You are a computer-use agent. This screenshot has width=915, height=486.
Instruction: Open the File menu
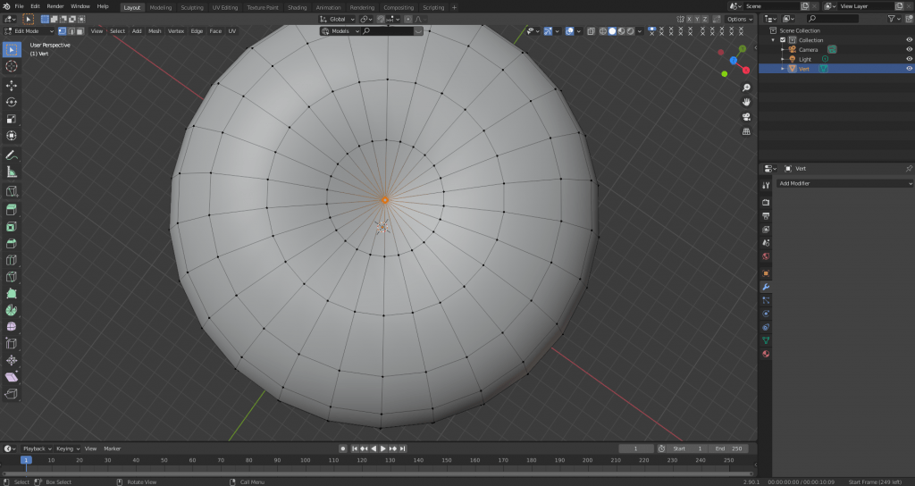pos(20,6)
